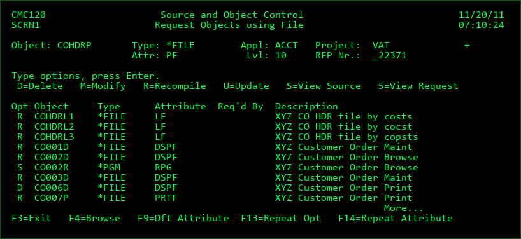521x239 pixels.
Task: Click the M=Modify option legend
Action: pyautogui.click(x=103, y=86)
